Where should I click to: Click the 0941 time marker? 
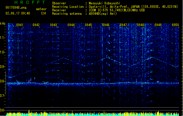[20, 25]
